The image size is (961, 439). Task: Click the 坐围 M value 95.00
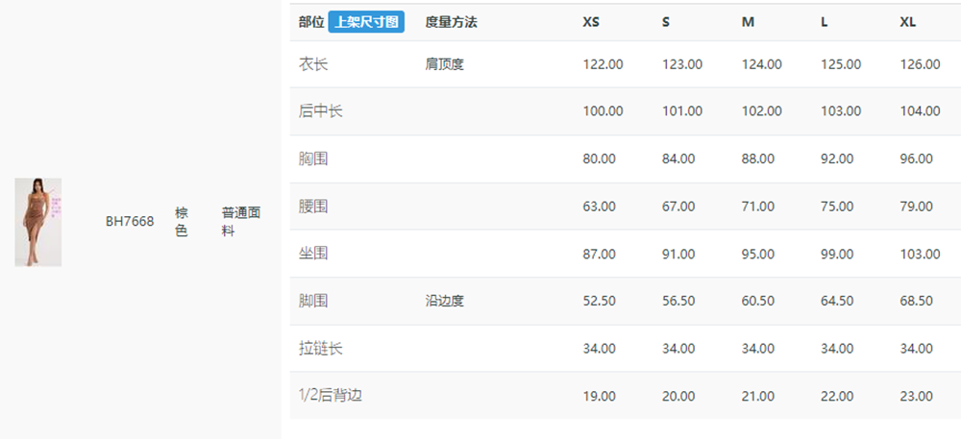[758, 255]
